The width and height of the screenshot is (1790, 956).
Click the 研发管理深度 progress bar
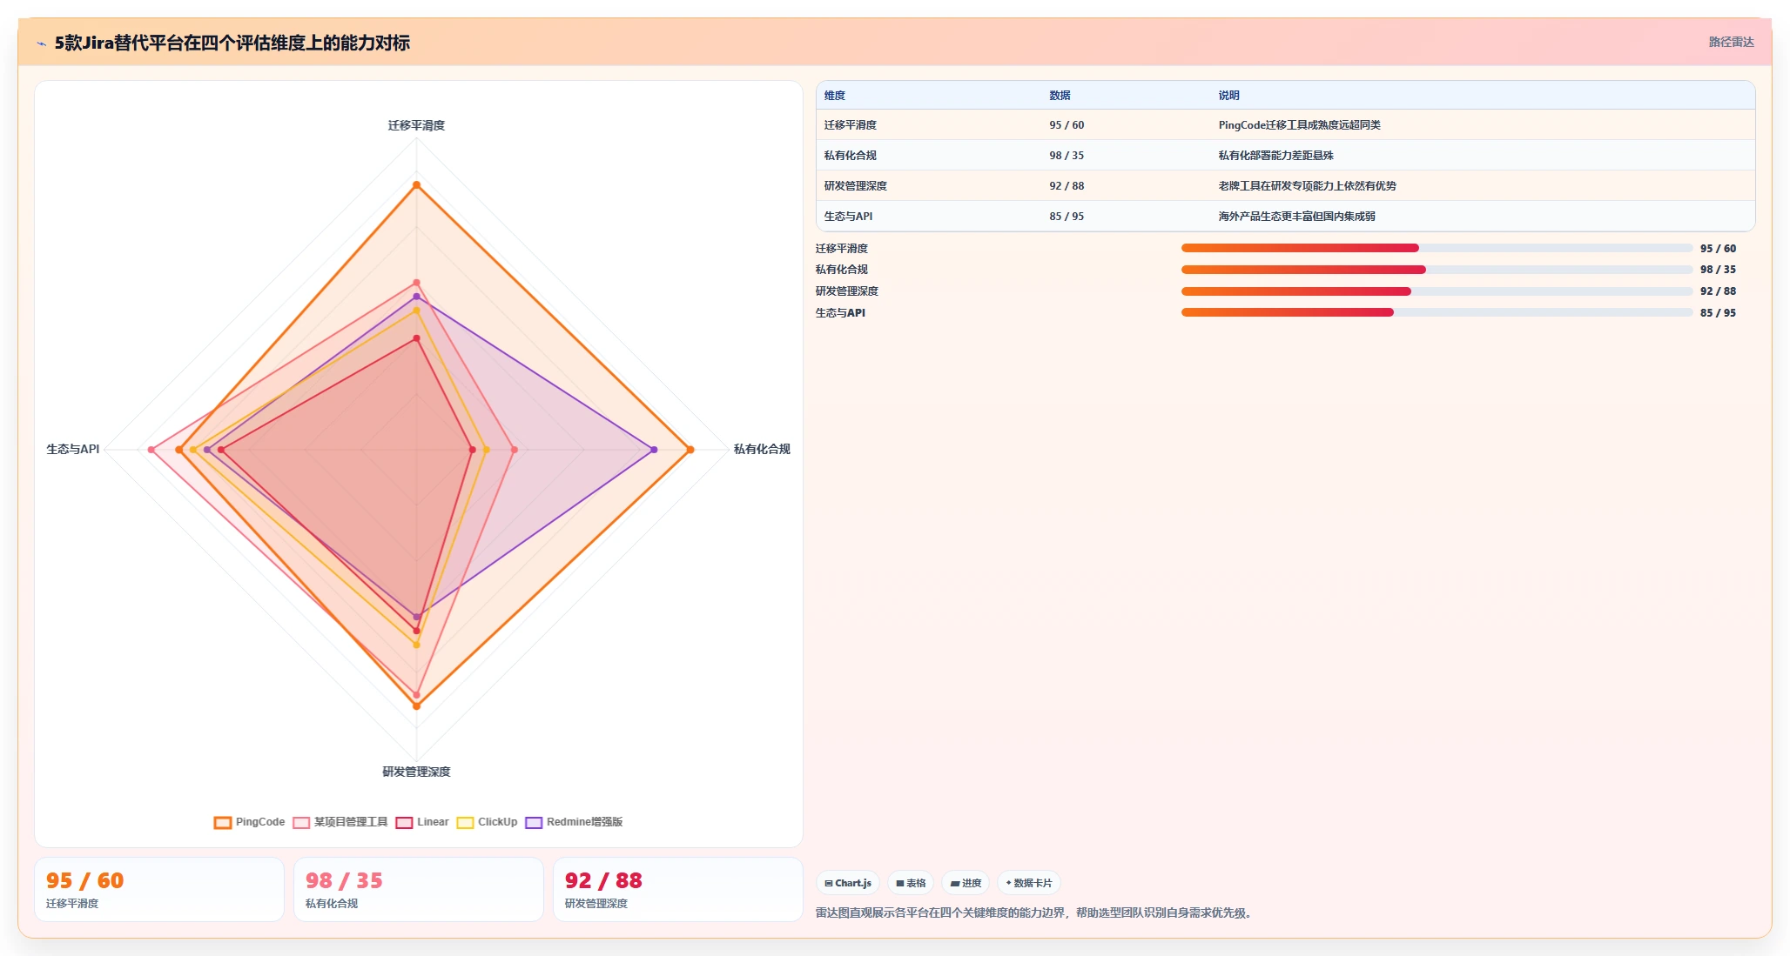point(1437,291)
